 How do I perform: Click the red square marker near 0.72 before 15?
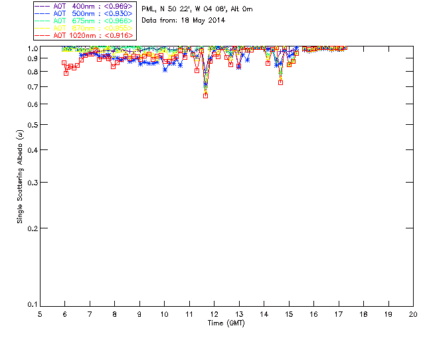(x=280, y=82)
